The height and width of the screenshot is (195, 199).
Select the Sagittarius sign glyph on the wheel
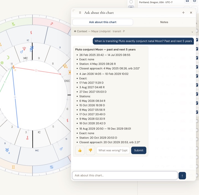pyautogui.click(x=51, y=24)
